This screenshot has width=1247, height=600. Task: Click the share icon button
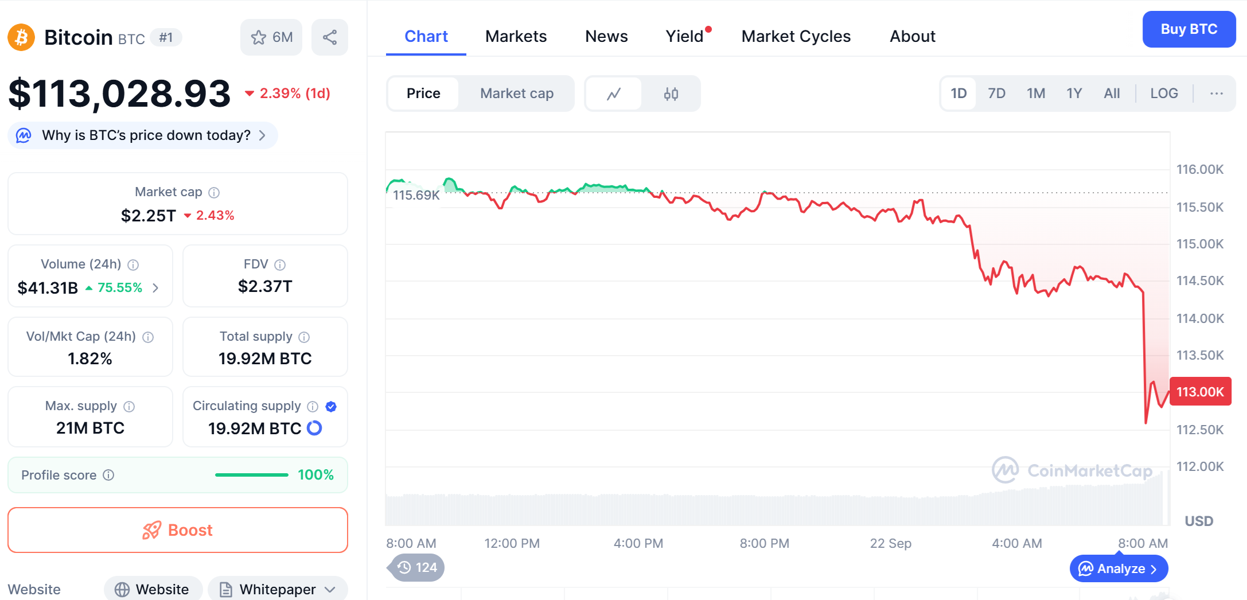point(329,38)
